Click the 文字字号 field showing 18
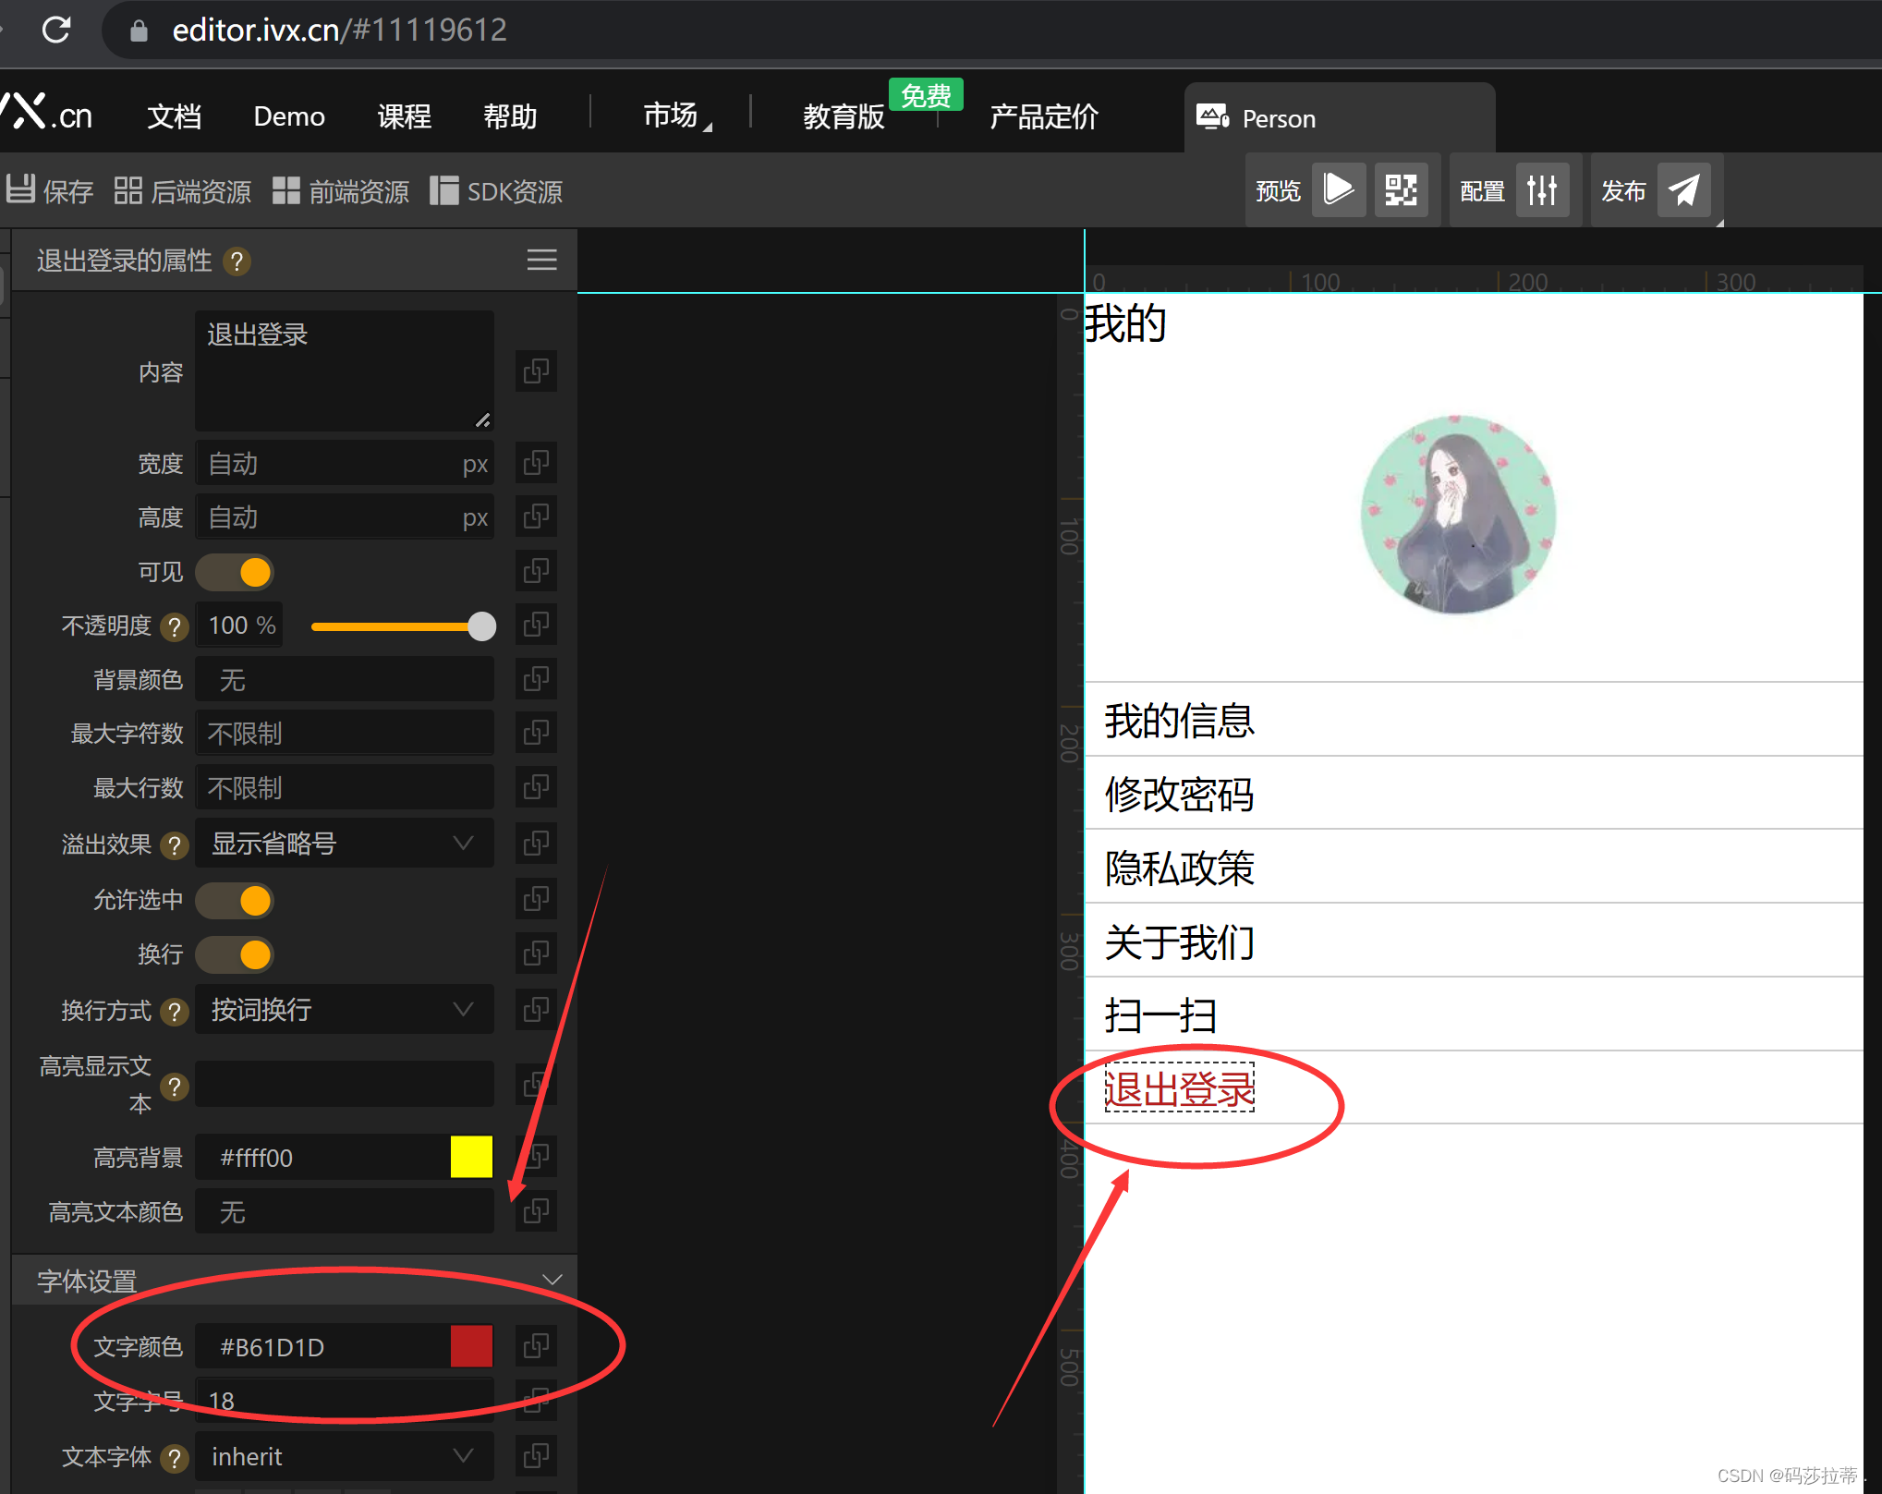The height and width of the screenshot is (1494, 1882). point(344,1400)
